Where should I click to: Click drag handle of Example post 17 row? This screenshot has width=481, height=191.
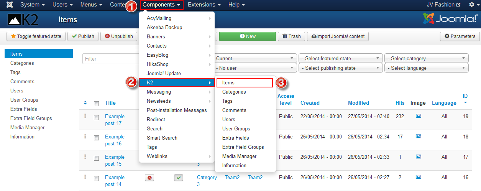pyautogui.click(x=85, y=116)
